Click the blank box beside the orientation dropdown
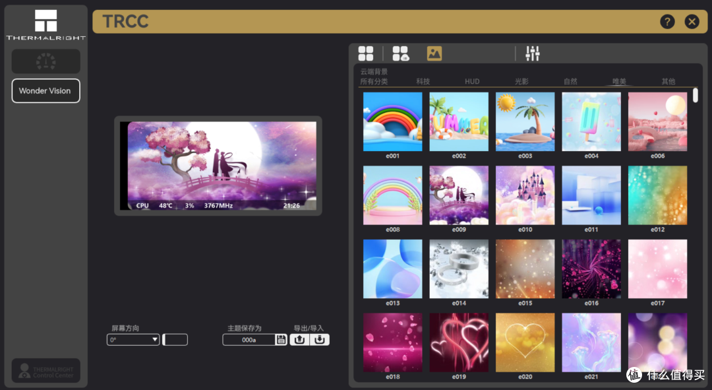 [175, 340]
